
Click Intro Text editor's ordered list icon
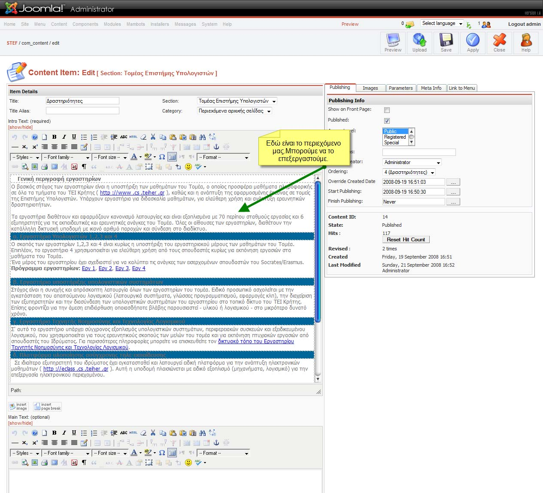pyautogui.click(x=94, y=137)
